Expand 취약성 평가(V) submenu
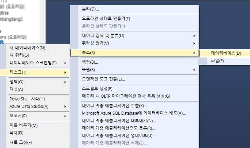This screenshot has width=250, height=148. (95, 43)
